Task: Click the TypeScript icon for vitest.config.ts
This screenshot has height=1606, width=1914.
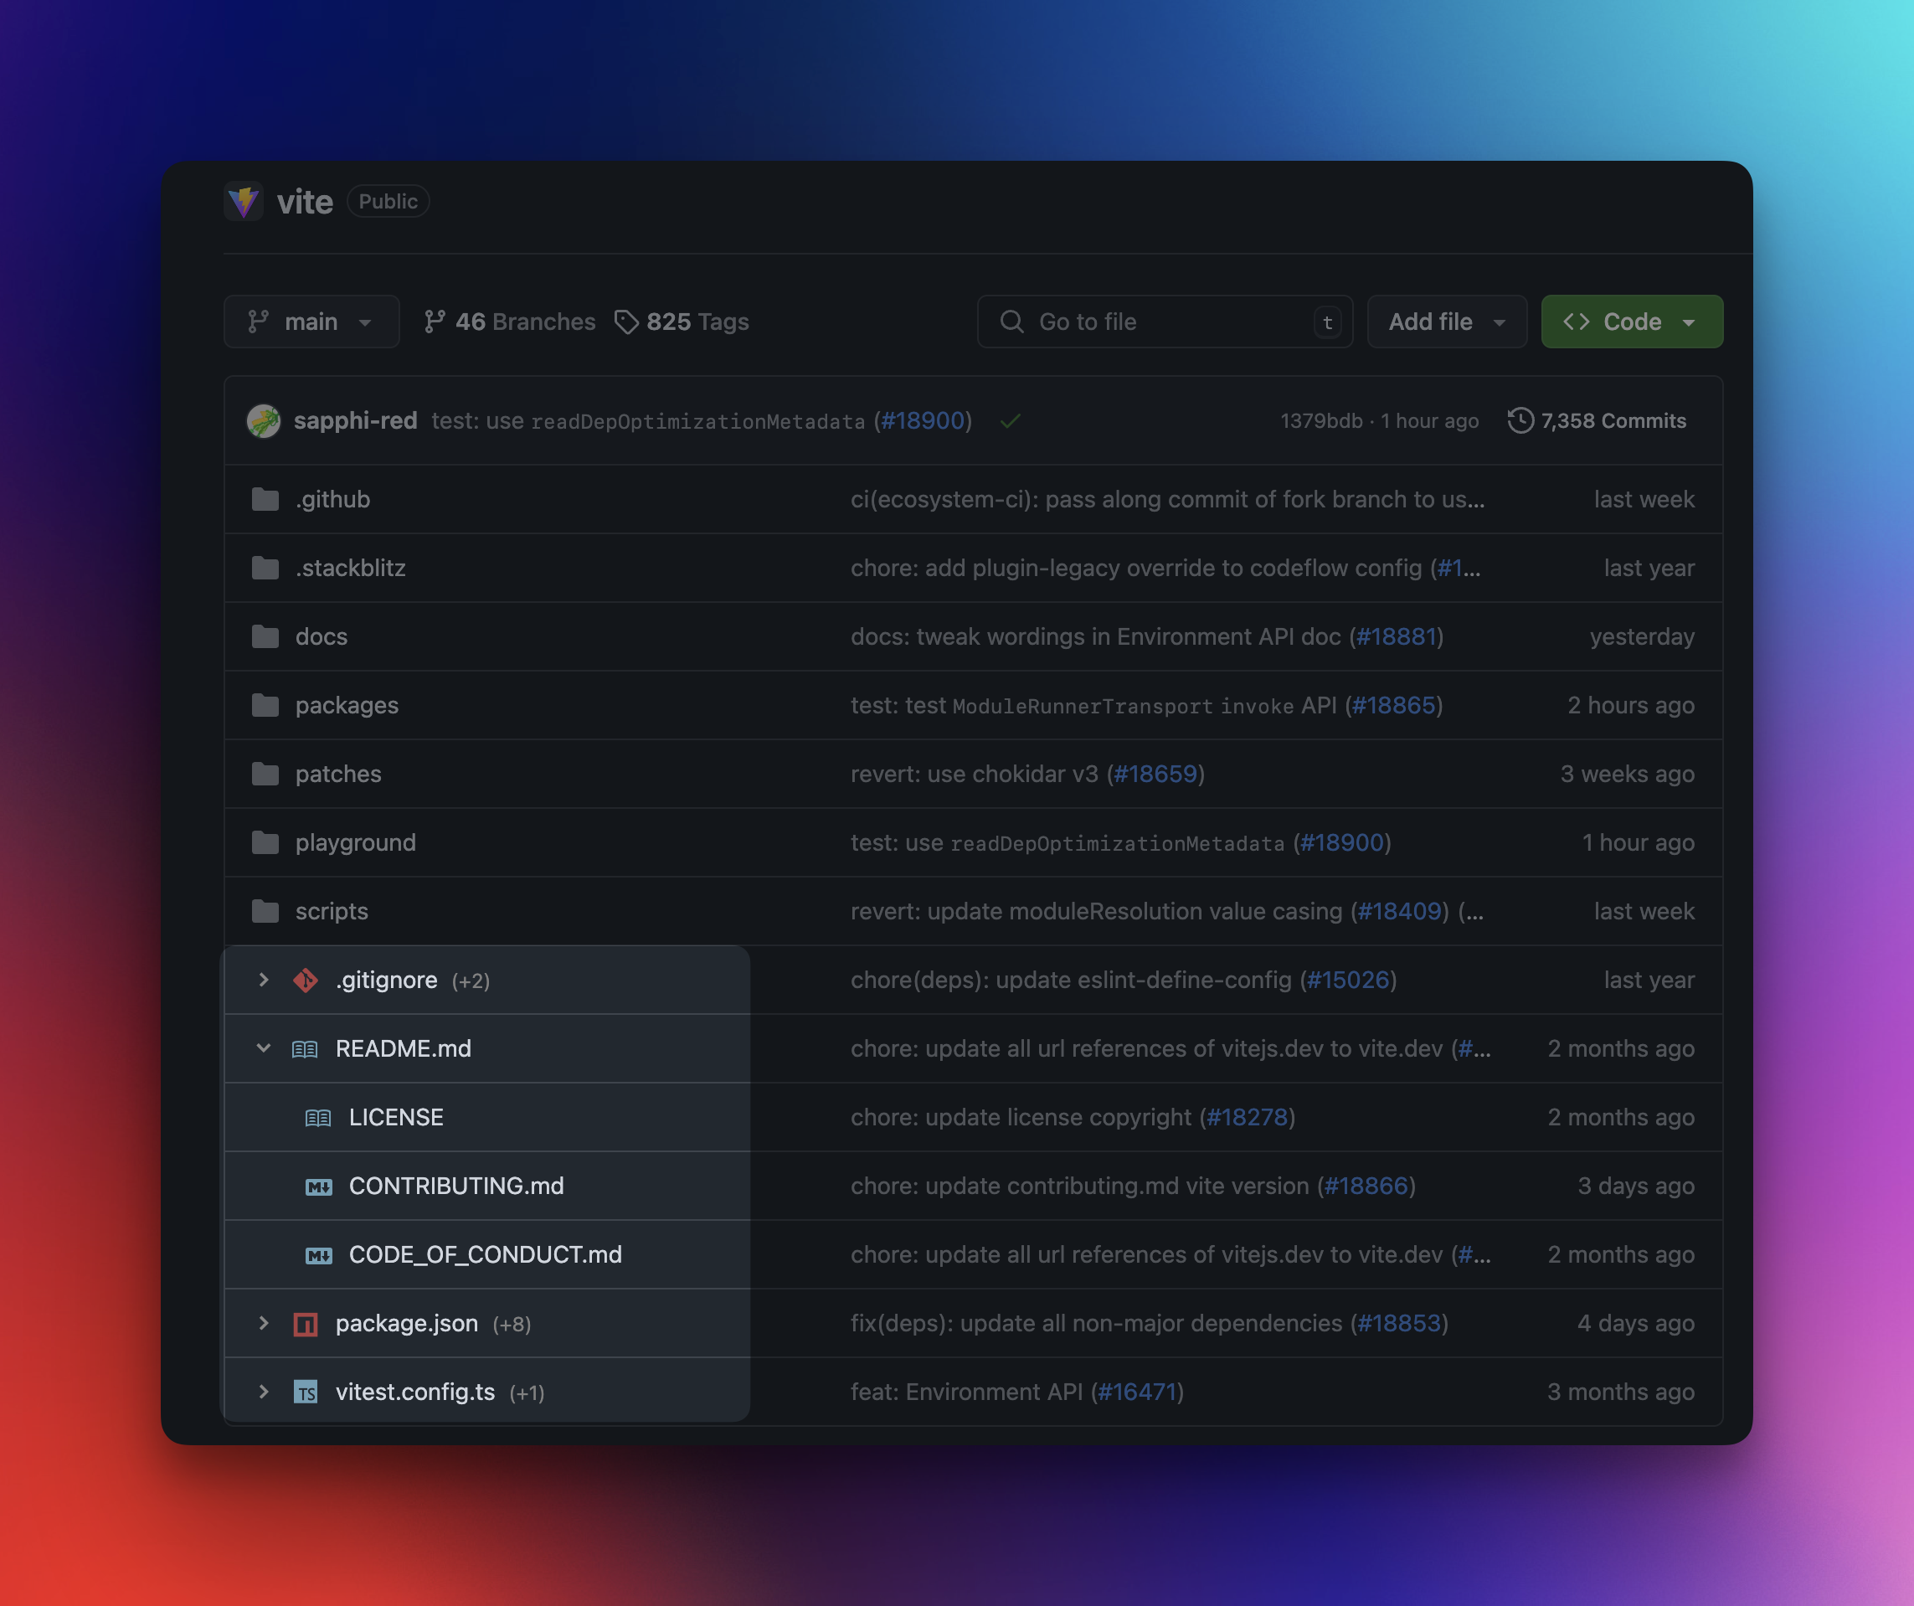Action: [306, 1392]
